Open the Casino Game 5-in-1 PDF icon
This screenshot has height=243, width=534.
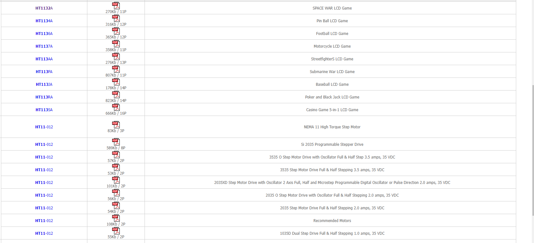coord(116,107)
